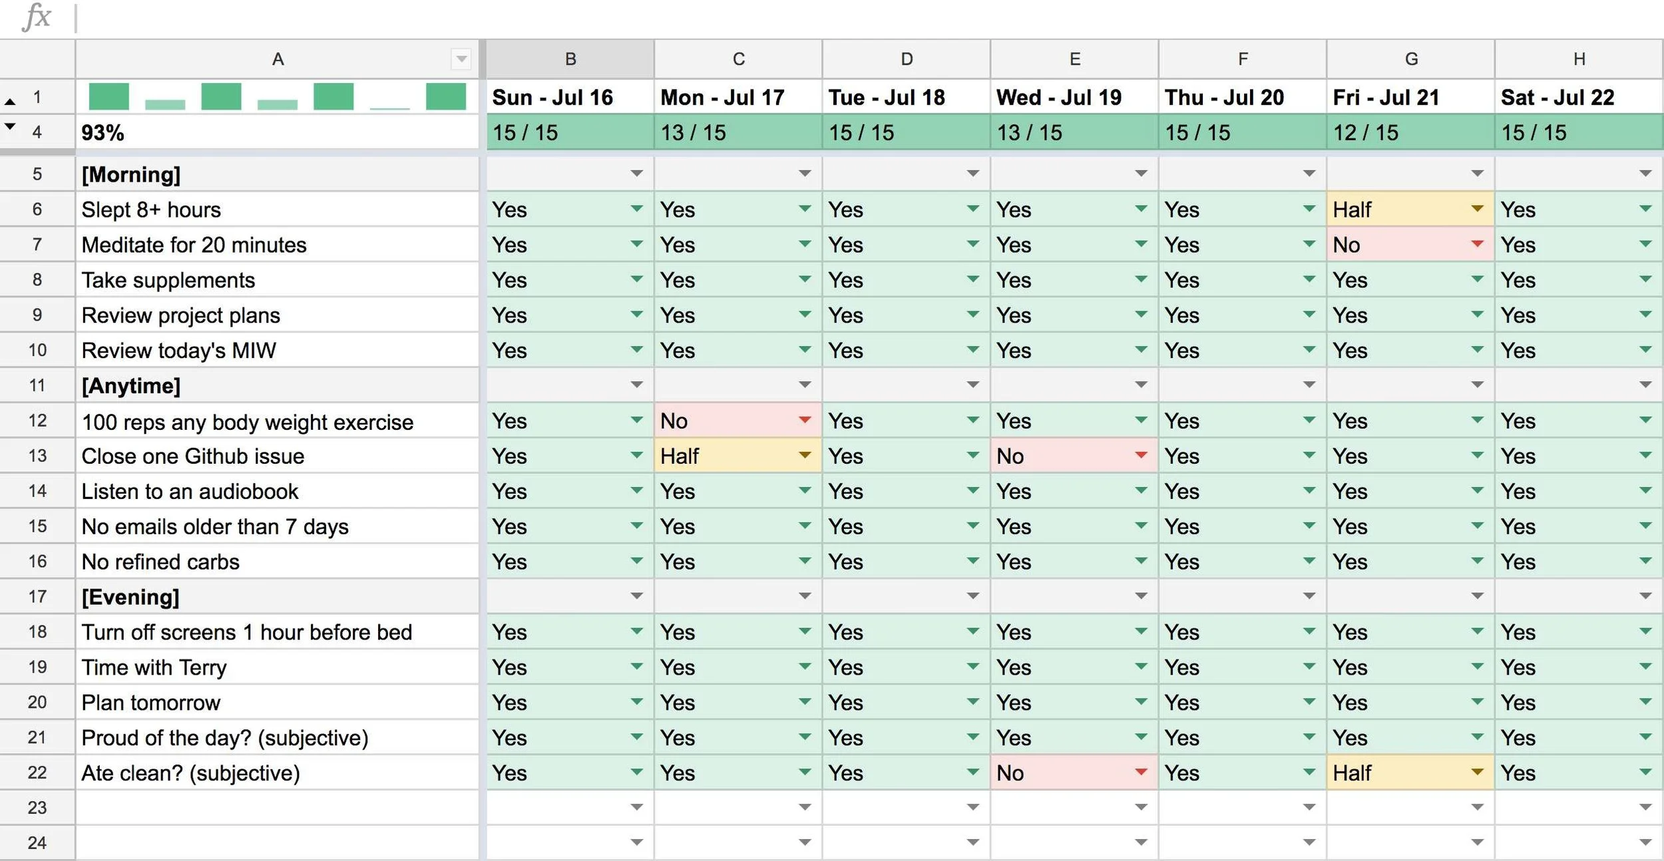Expand hidden rows with up arrow at row 1

point(10,102)
